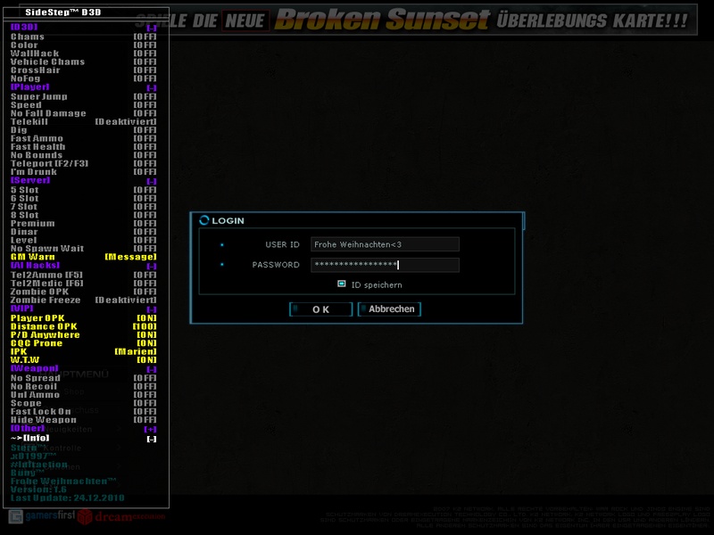The width and height of the screenshot is (714, 535).
Task: Click the No Recoil row
Action: 83,386
